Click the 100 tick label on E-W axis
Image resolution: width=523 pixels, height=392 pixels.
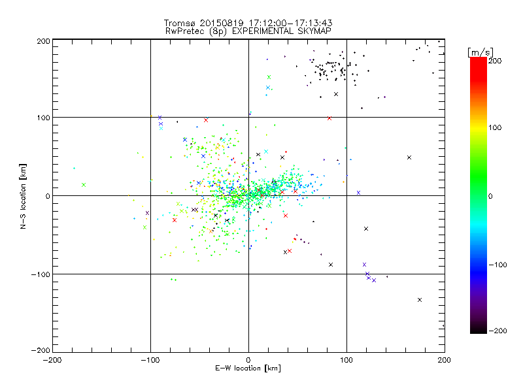tap(346, 360)
